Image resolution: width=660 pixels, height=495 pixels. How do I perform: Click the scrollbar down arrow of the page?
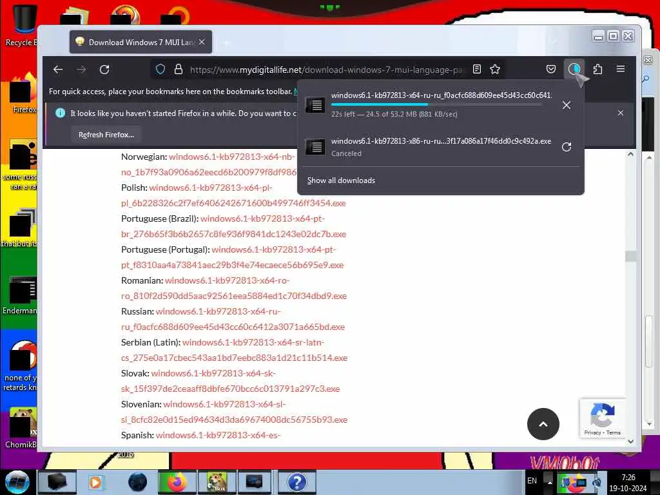pyautogui.click(x=630, y=441)
